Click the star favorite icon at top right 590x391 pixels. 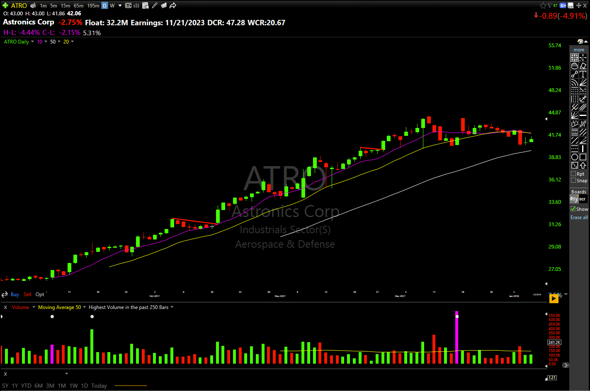[543, 5]
